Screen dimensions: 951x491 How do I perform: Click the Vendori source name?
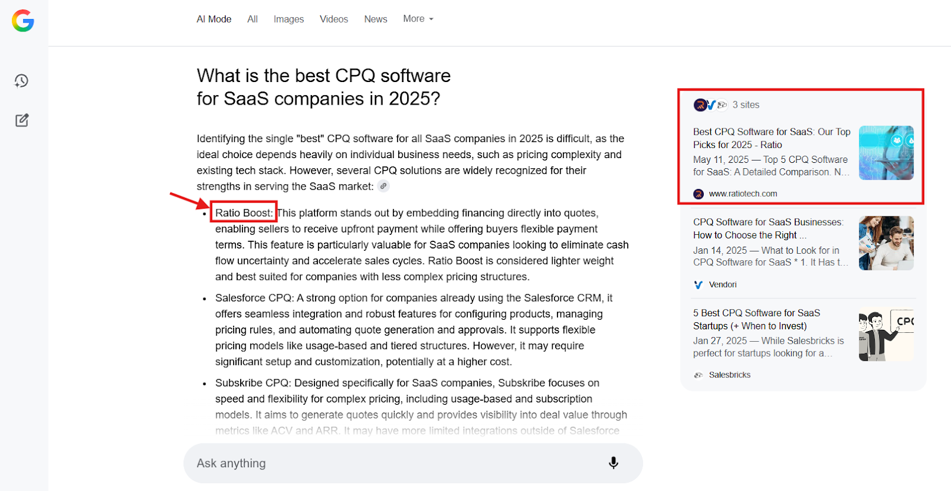click(723, 285)
